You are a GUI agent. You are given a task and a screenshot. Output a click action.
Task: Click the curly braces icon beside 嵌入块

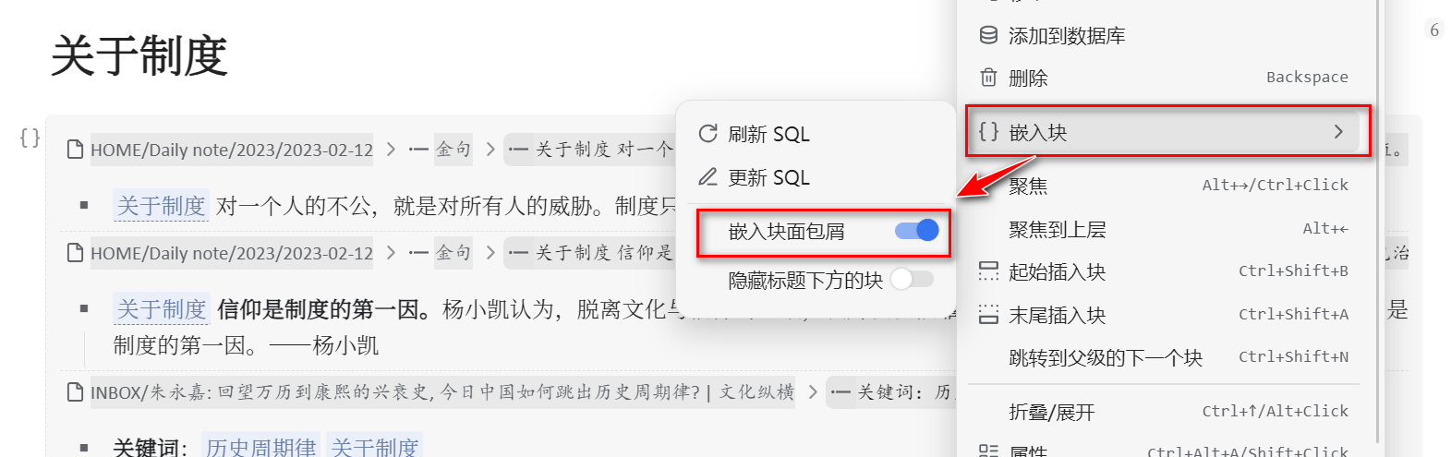(988, 131)
